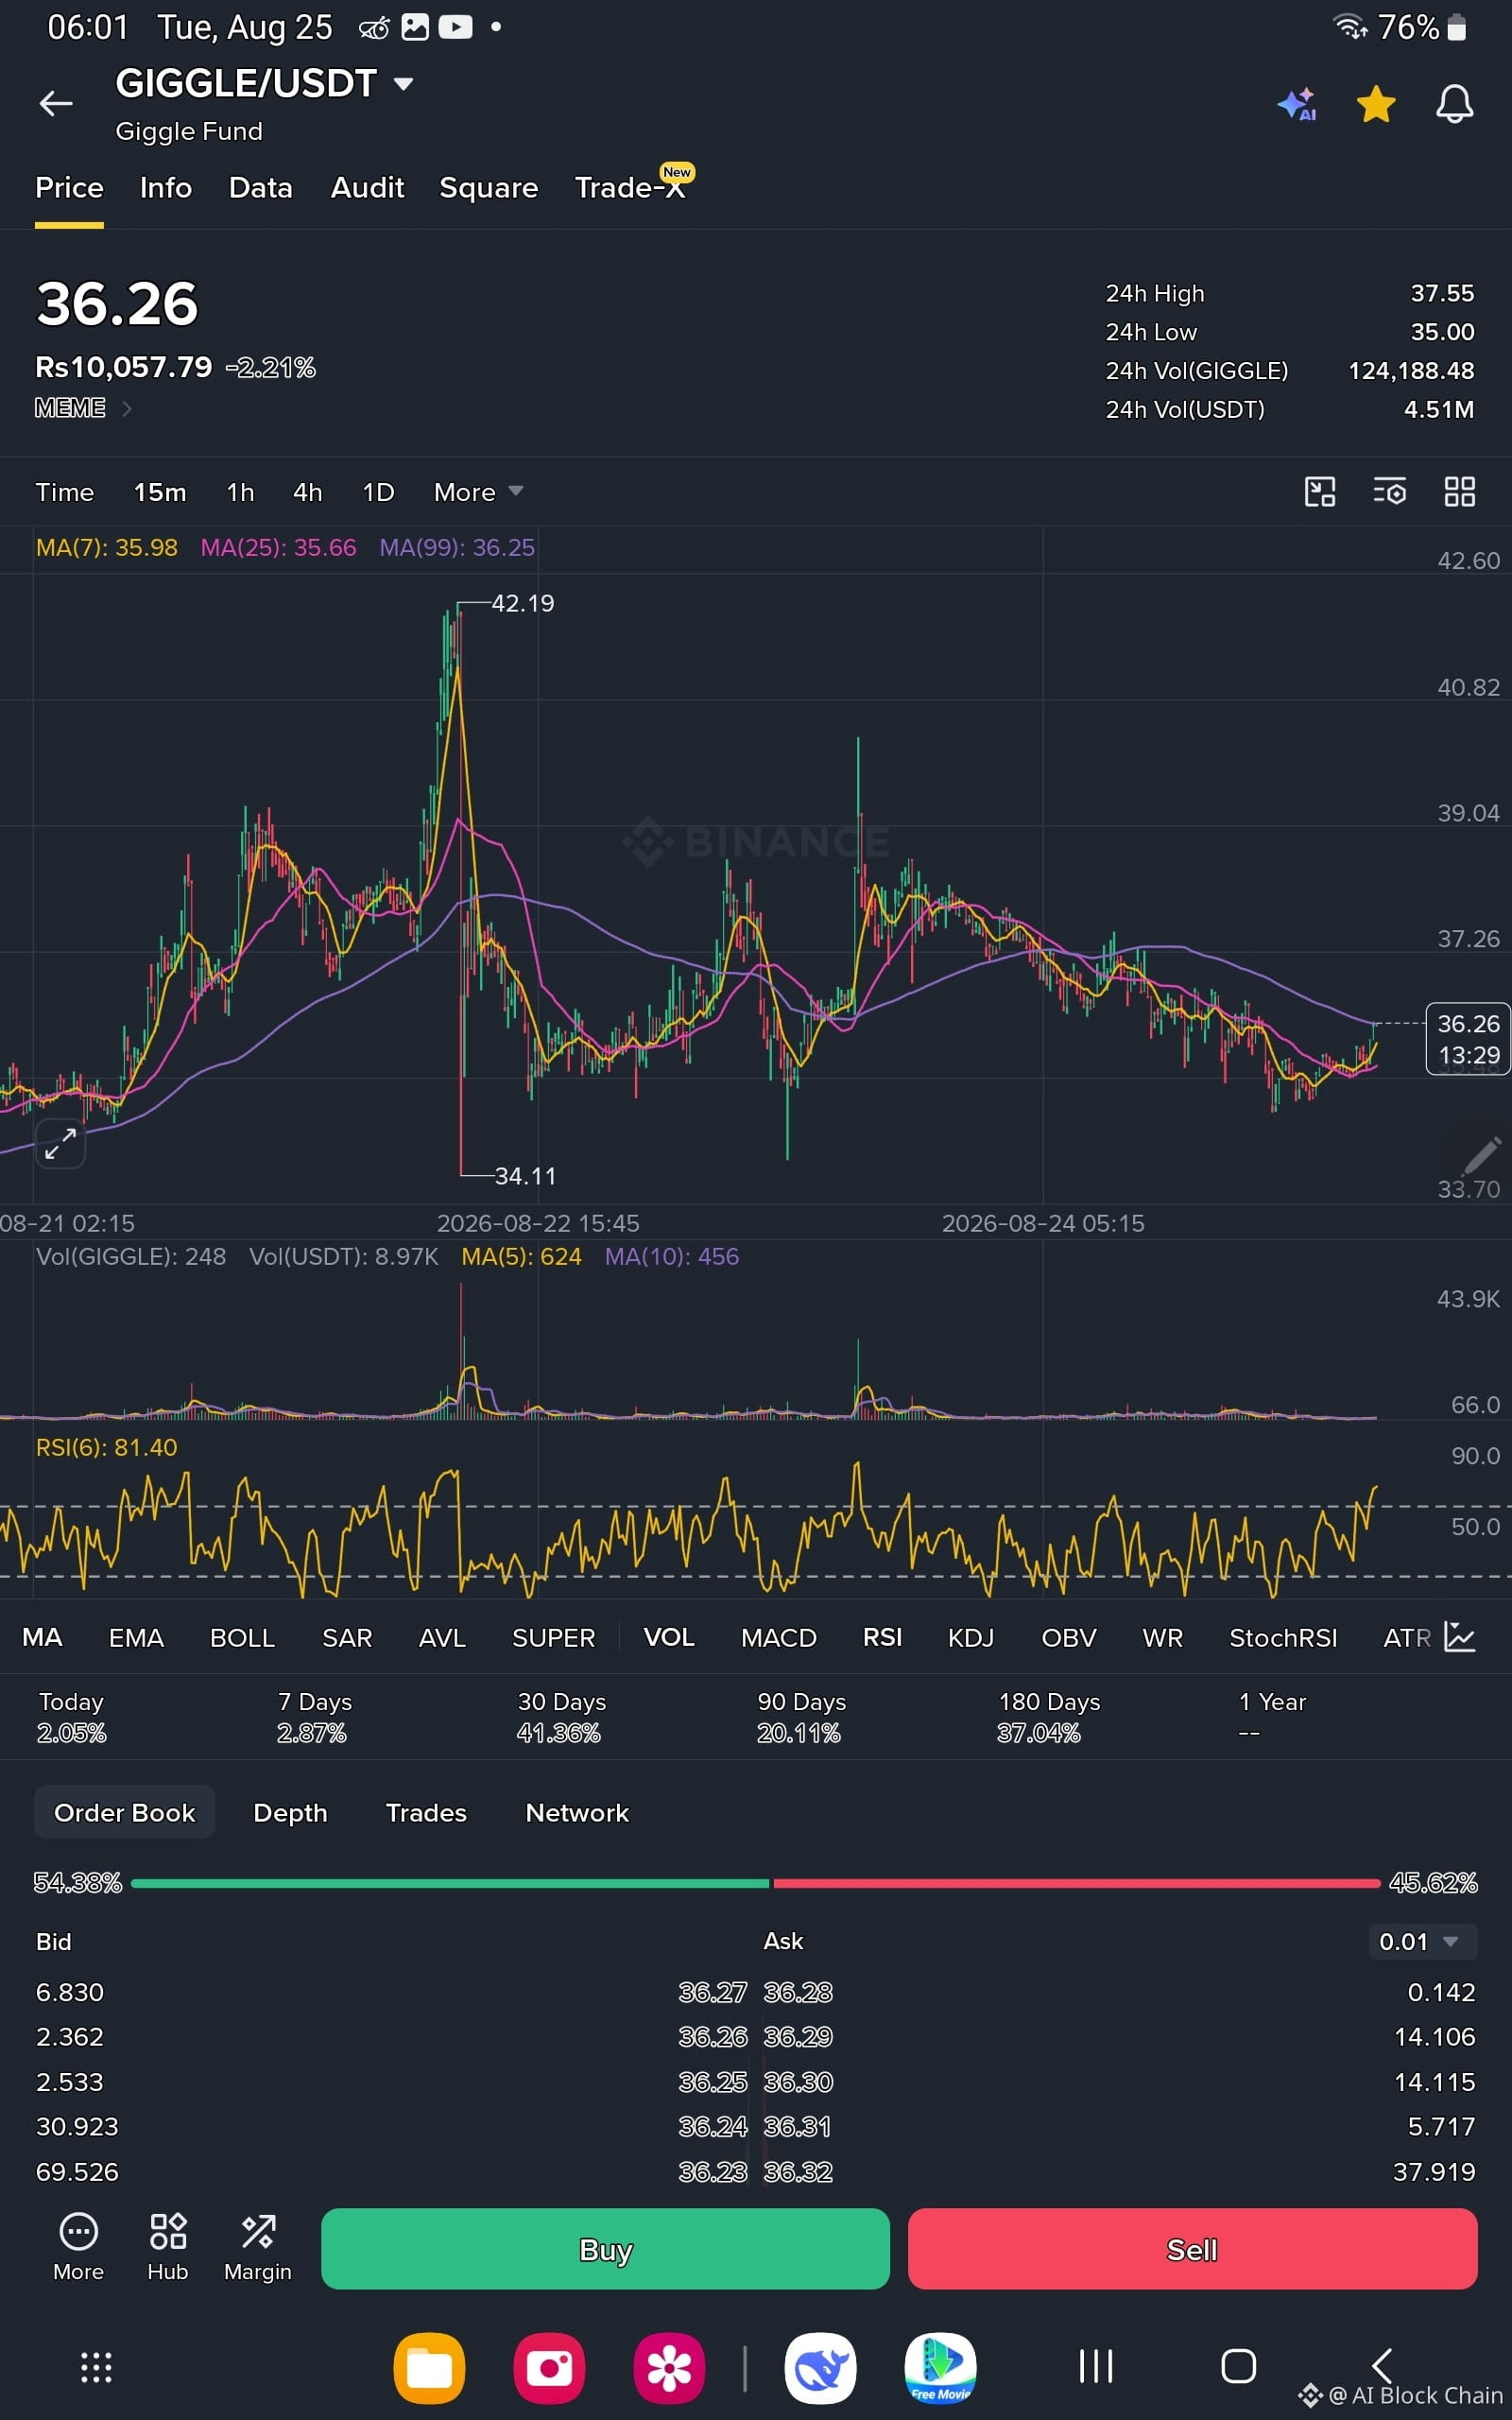The width and height of the screenshot is (1512, 2420).
Task: Tap the red Sell button
Action: [1192, 2248]
